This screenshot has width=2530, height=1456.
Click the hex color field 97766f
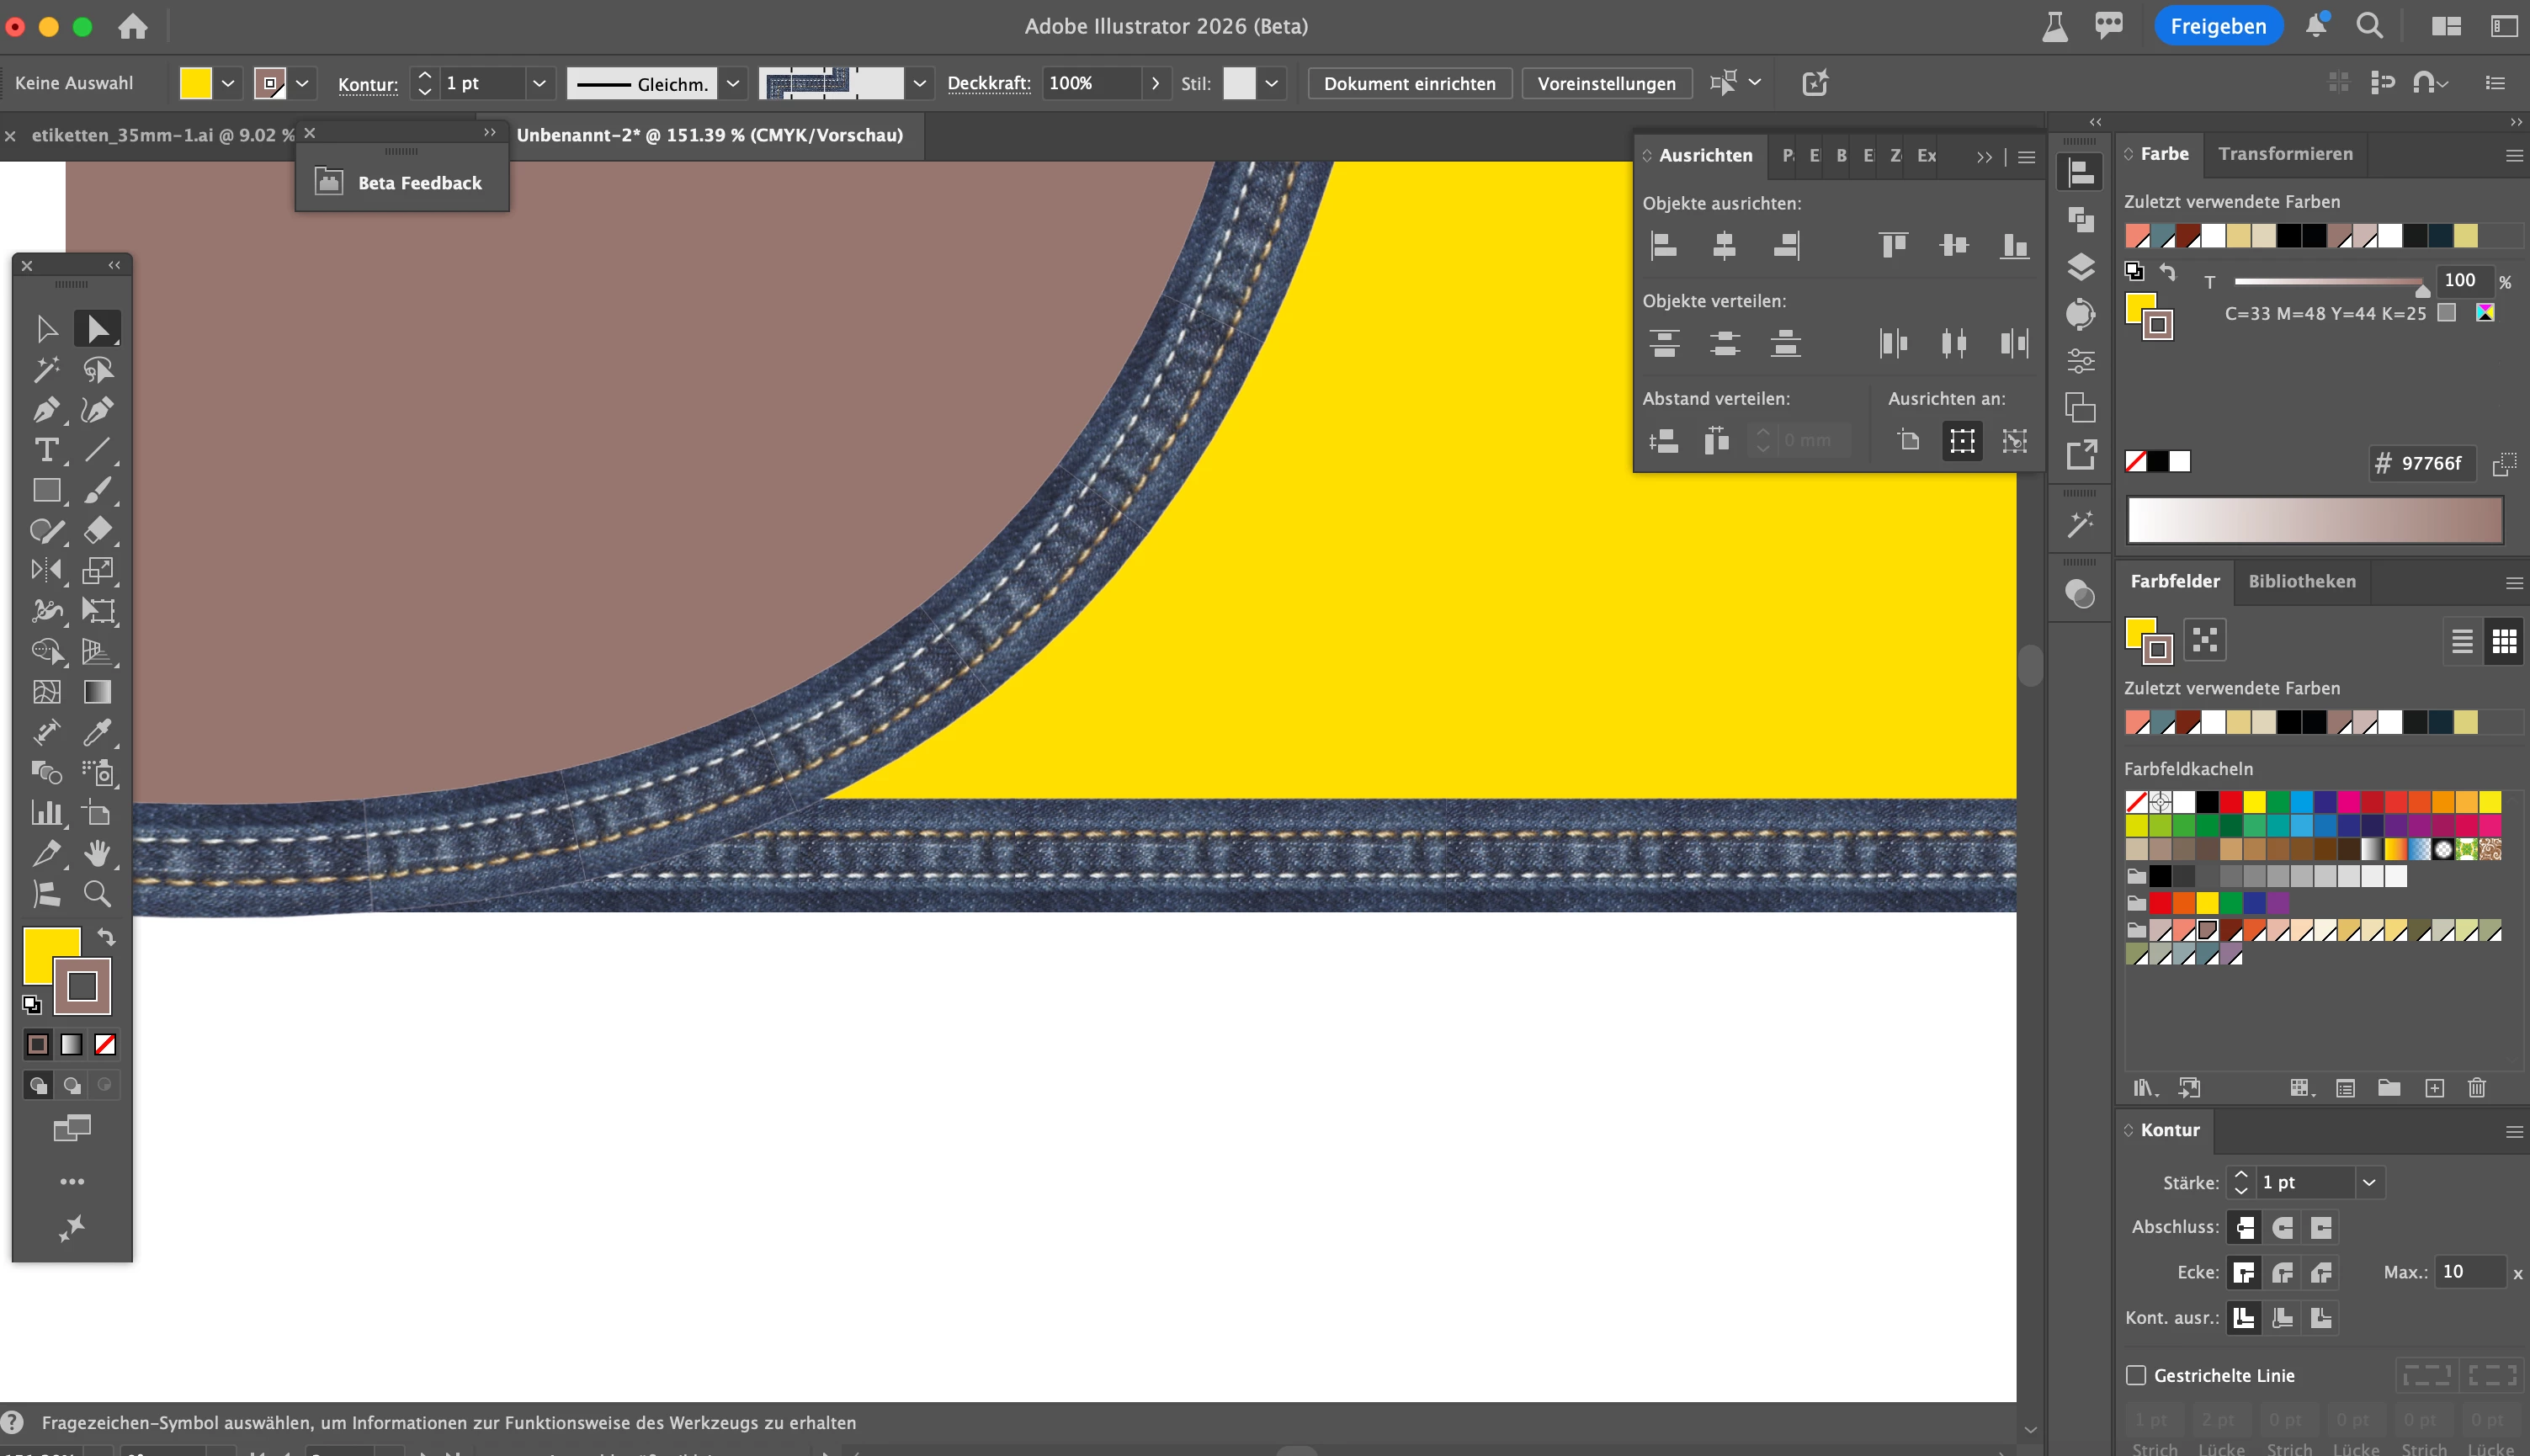coord(2431,463)
